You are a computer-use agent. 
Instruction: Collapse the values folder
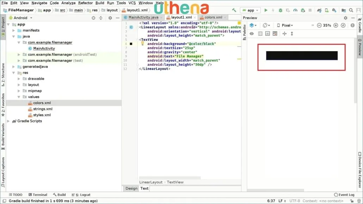pos(19,97)
